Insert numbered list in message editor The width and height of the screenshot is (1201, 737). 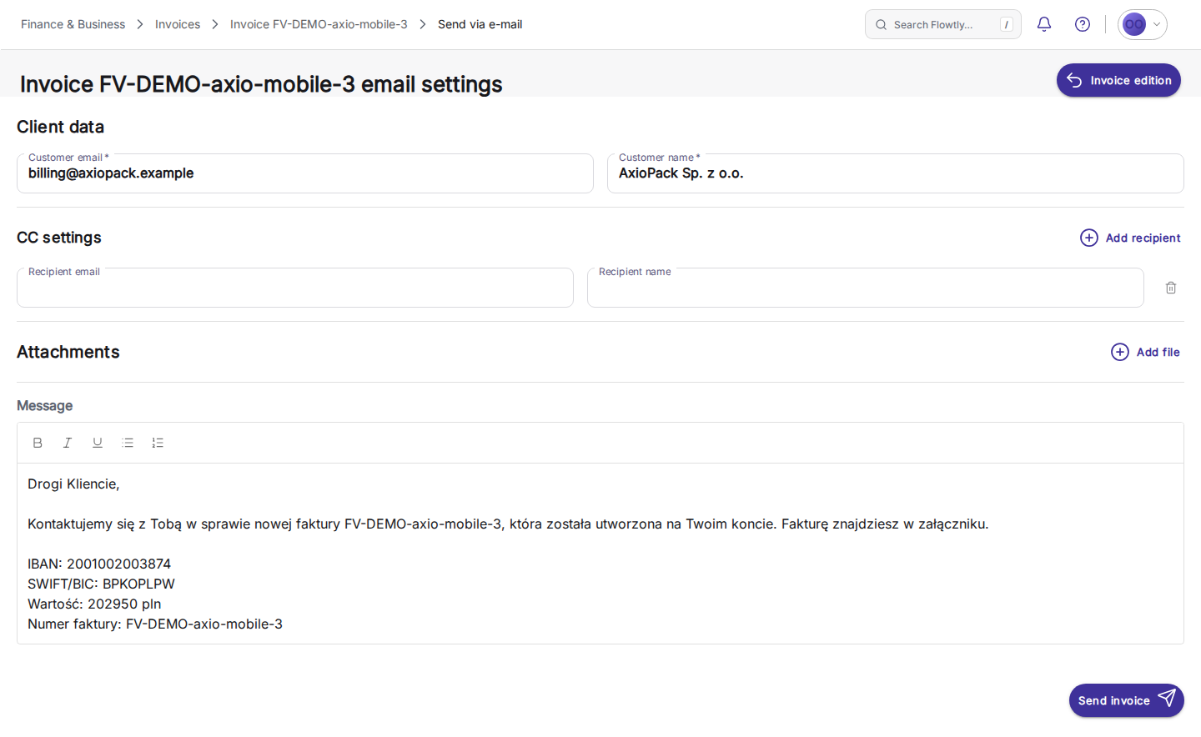tap(158, 443)
